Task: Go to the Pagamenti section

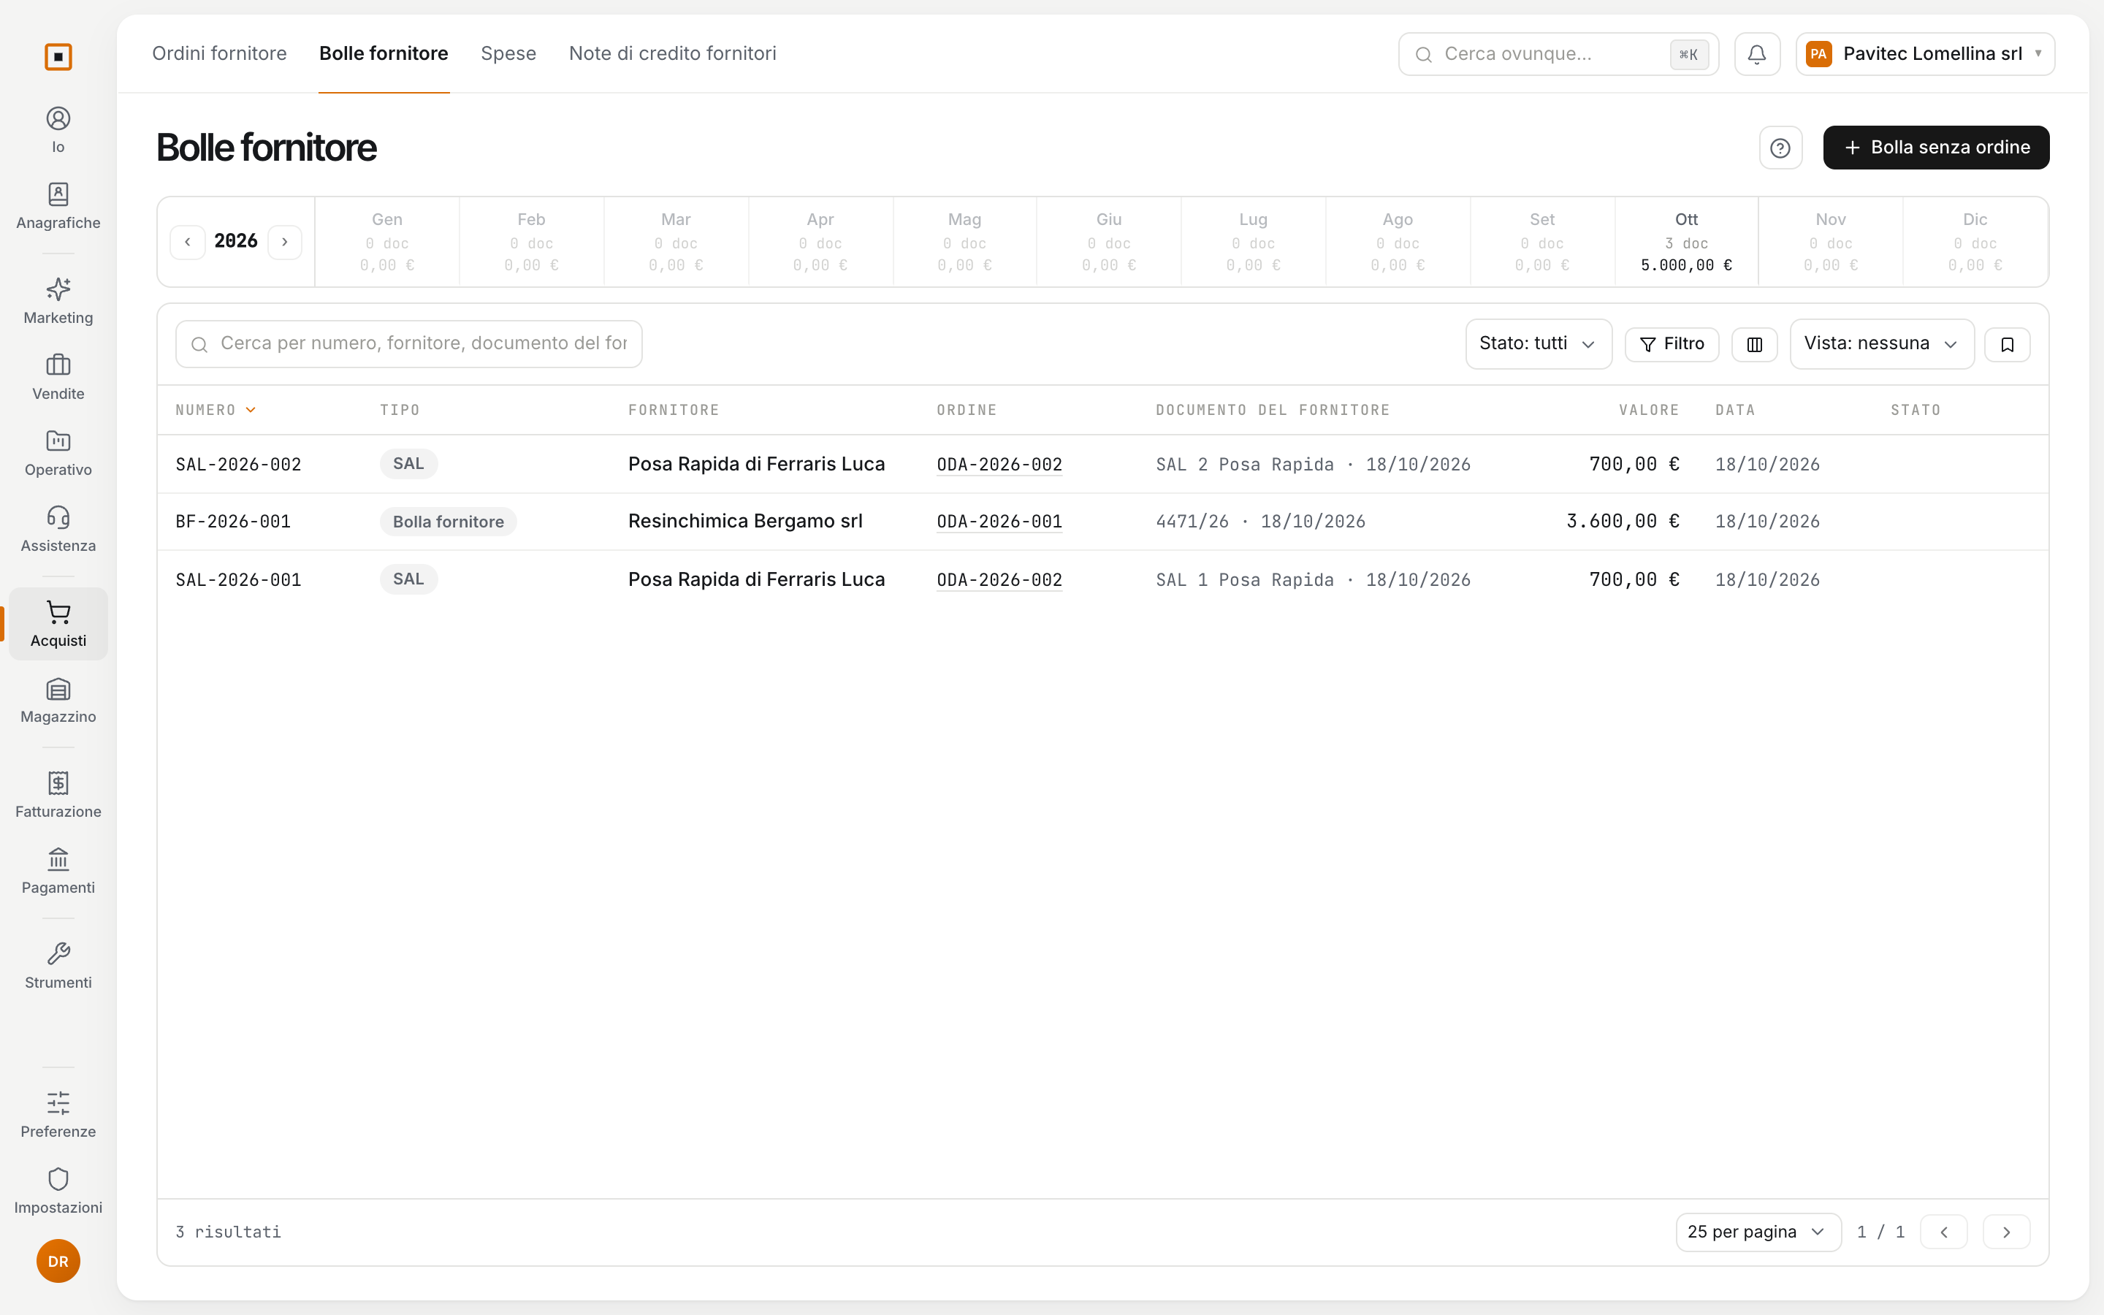Action: tap(58, 871)
